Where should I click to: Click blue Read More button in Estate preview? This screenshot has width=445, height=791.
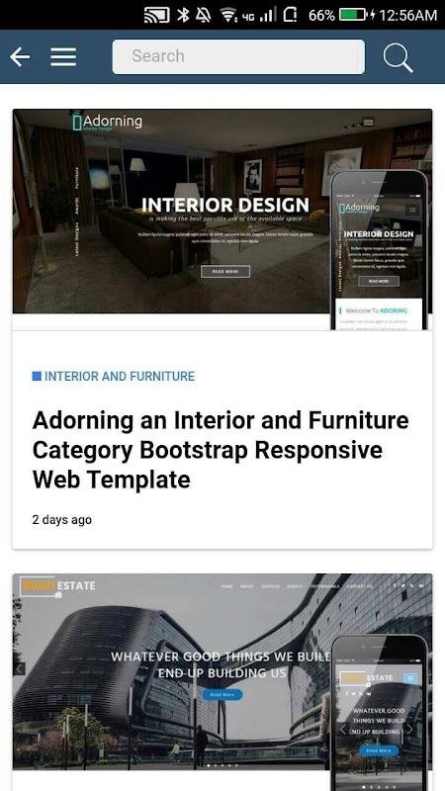coord(222,695)
